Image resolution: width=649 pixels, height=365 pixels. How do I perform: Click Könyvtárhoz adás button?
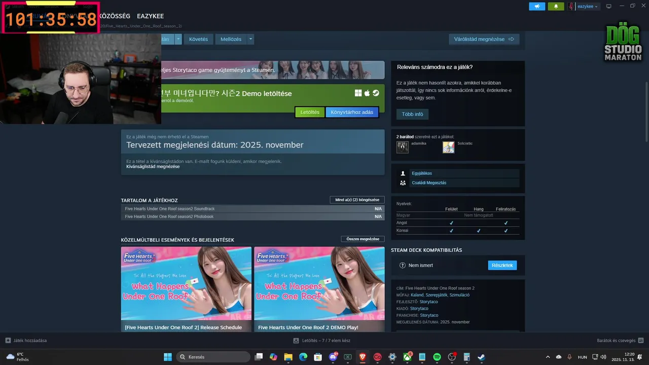point(352,112)
